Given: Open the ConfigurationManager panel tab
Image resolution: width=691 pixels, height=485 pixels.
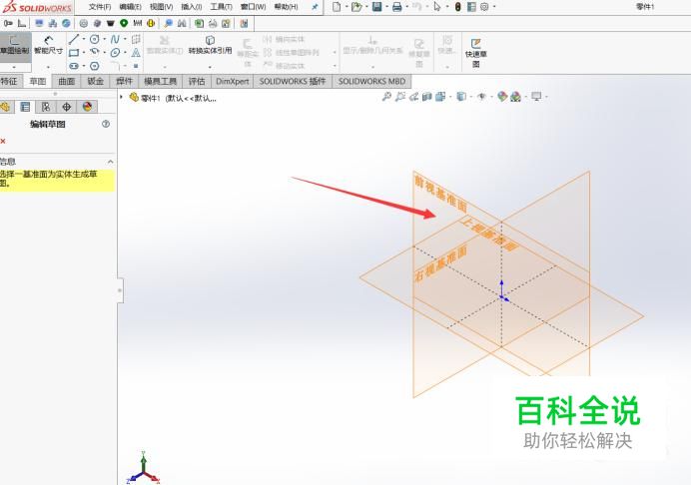Looking at the screenshot, I should click(x=45, y=107).
